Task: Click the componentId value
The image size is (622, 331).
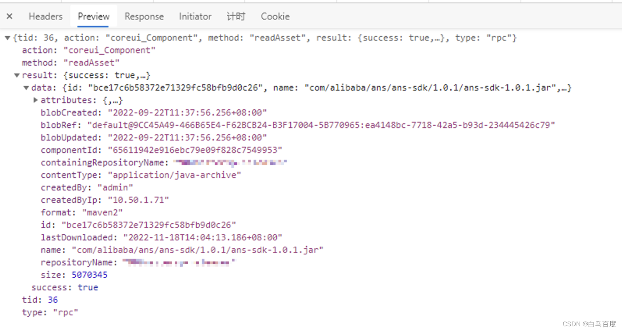Action: 195,150
